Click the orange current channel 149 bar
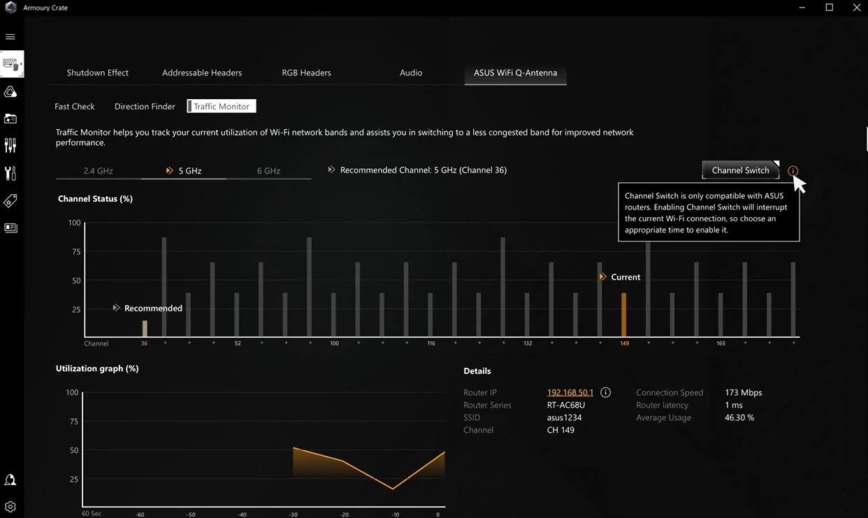 click(624, 315)
